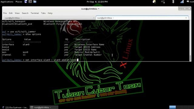
Task: Click the 'interface' option row
Action: point(53,45)
